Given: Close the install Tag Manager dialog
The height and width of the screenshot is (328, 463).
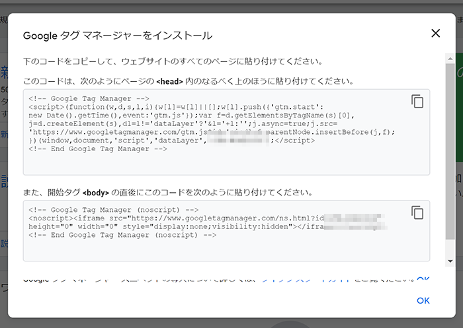Looking at the screenshot, I should [x=435, y=33].
